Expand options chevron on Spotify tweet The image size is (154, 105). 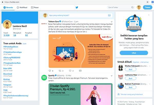(112, 76)
